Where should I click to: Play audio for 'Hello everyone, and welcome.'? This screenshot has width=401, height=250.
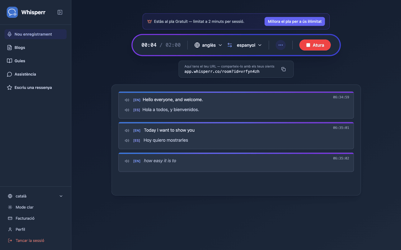(127, 100)
